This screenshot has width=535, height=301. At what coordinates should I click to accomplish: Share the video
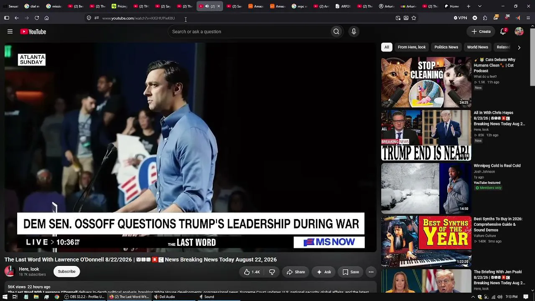click(x=296, y=272)
